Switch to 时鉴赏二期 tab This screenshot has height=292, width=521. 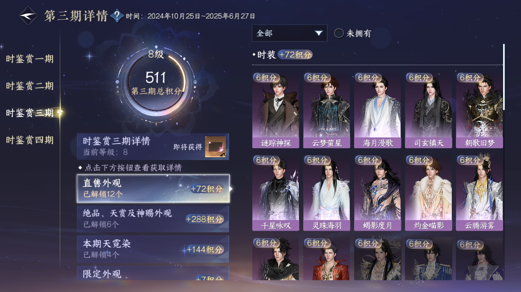(x=30, y=86)
